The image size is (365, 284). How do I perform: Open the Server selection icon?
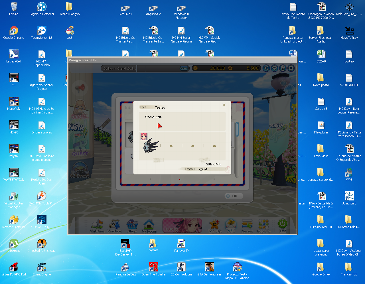point(247,226)
